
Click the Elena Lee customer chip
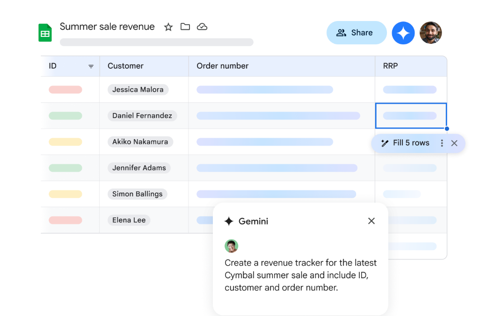(x=129, y=220)
